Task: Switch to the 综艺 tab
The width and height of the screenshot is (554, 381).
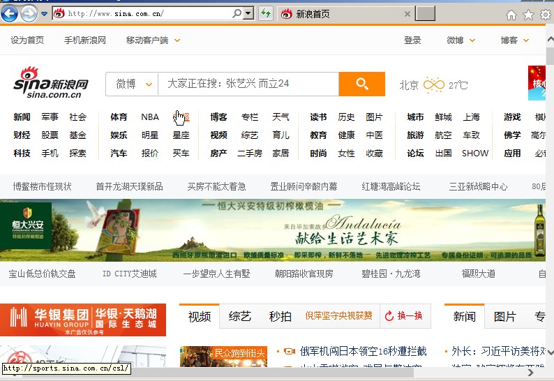Action: pyautogui.click(x=239, y=316)
